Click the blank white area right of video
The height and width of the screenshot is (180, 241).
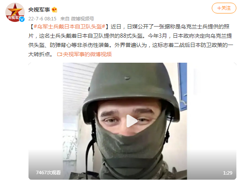212,108
